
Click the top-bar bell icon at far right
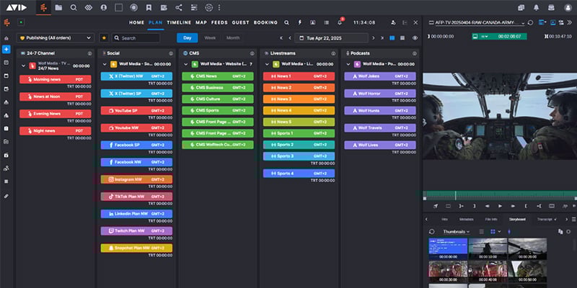coord(536,7)
